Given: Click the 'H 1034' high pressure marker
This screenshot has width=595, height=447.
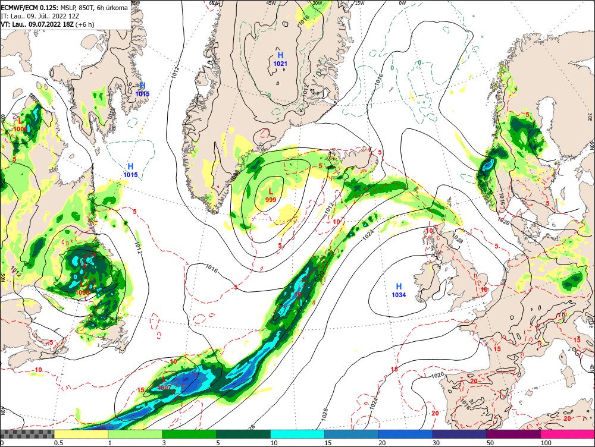Looking at the screenshot, I should 399,291.
